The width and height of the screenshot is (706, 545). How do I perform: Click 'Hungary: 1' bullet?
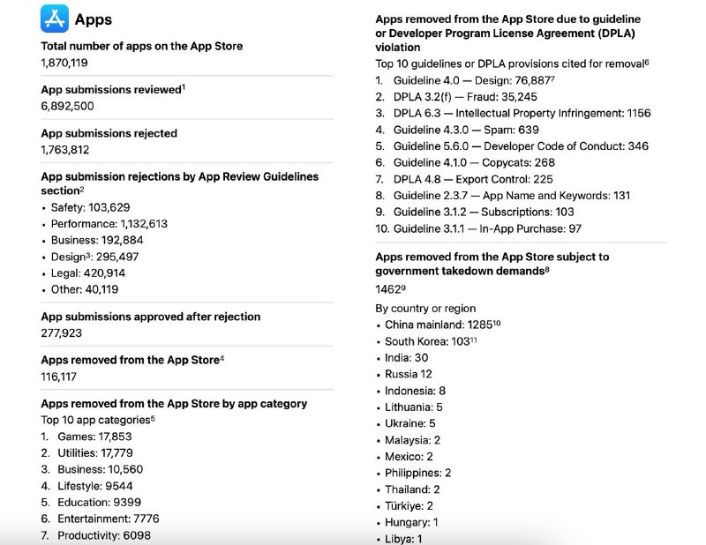(408, 522)
